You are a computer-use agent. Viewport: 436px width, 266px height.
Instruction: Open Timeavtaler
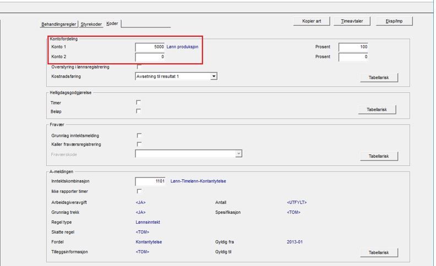coord(352,21)
